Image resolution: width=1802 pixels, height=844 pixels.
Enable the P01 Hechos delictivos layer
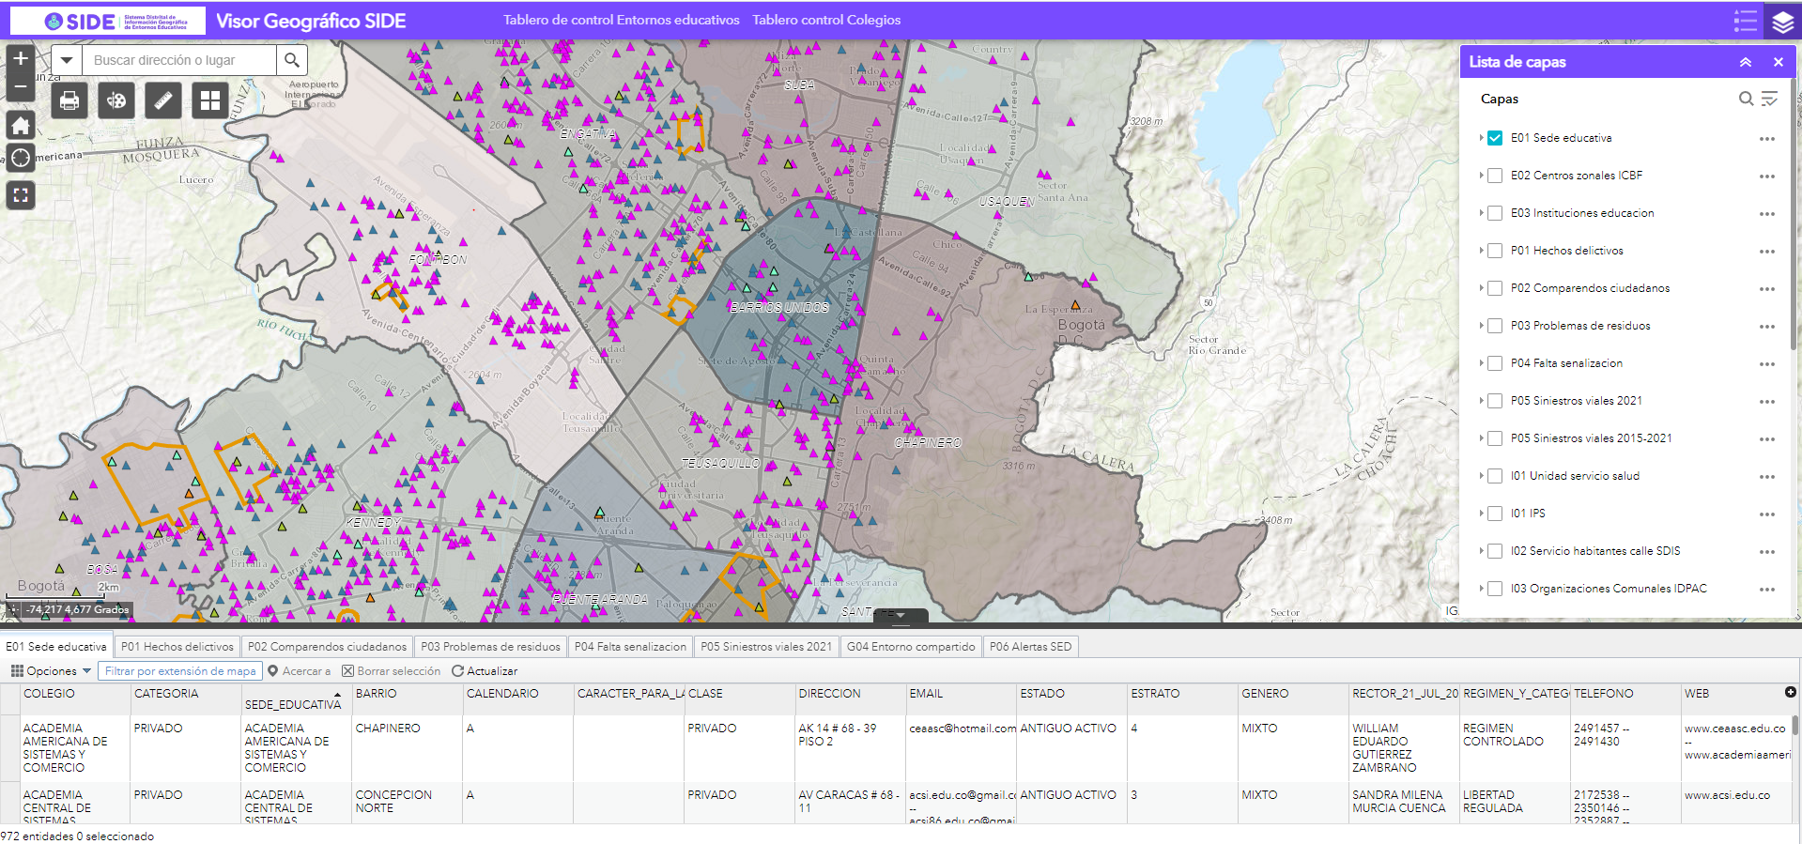(1495, 251)
